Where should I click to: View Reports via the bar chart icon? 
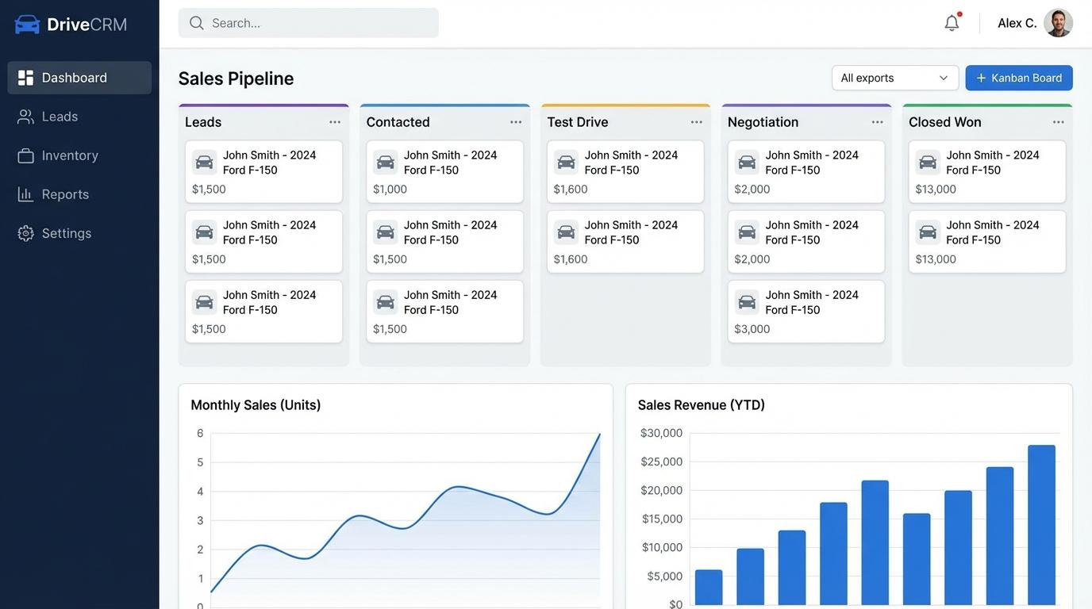(x=25, y=193)
